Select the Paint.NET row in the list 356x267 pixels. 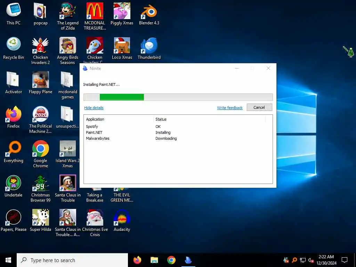(178, 132)
